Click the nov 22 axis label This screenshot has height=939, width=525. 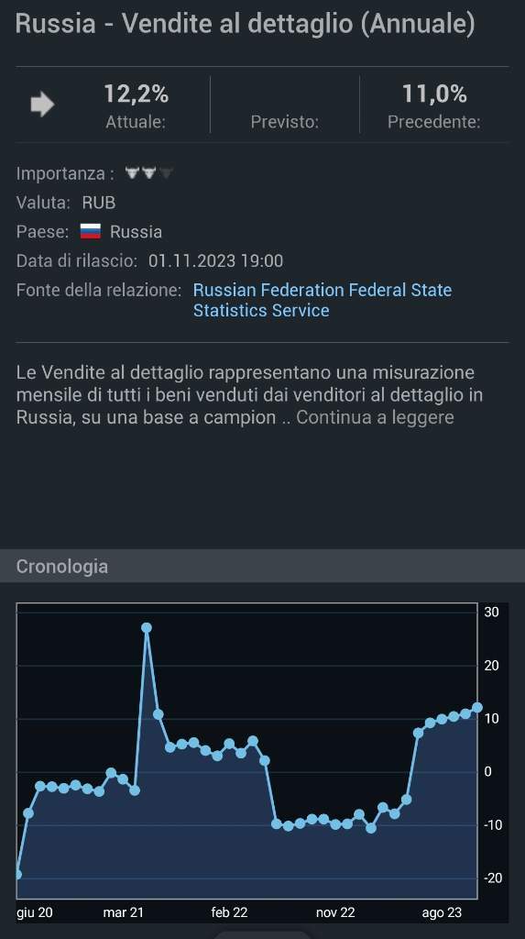coord(335,912)
